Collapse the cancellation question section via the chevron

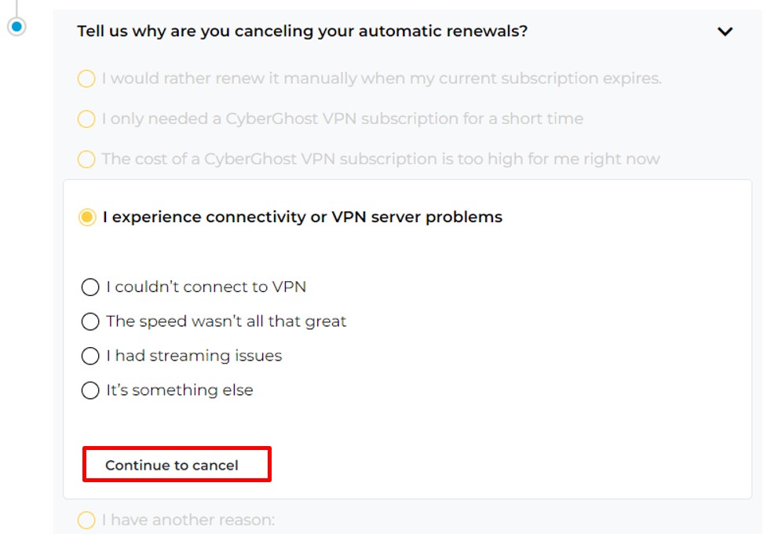[725, 31]
